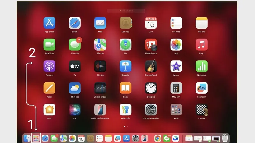This screenshot has width=255, height=143.
Task: Open the Trash in the Dock
Action: (225, 138)
